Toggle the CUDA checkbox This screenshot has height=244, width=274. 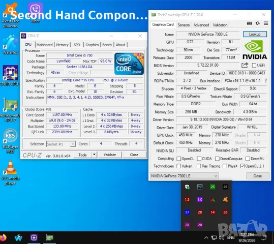[x=199, y=159]
